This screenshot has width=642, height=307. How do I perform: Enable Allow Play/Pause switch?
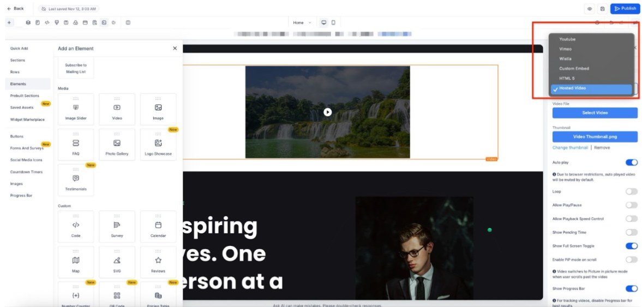click(631, 204)
